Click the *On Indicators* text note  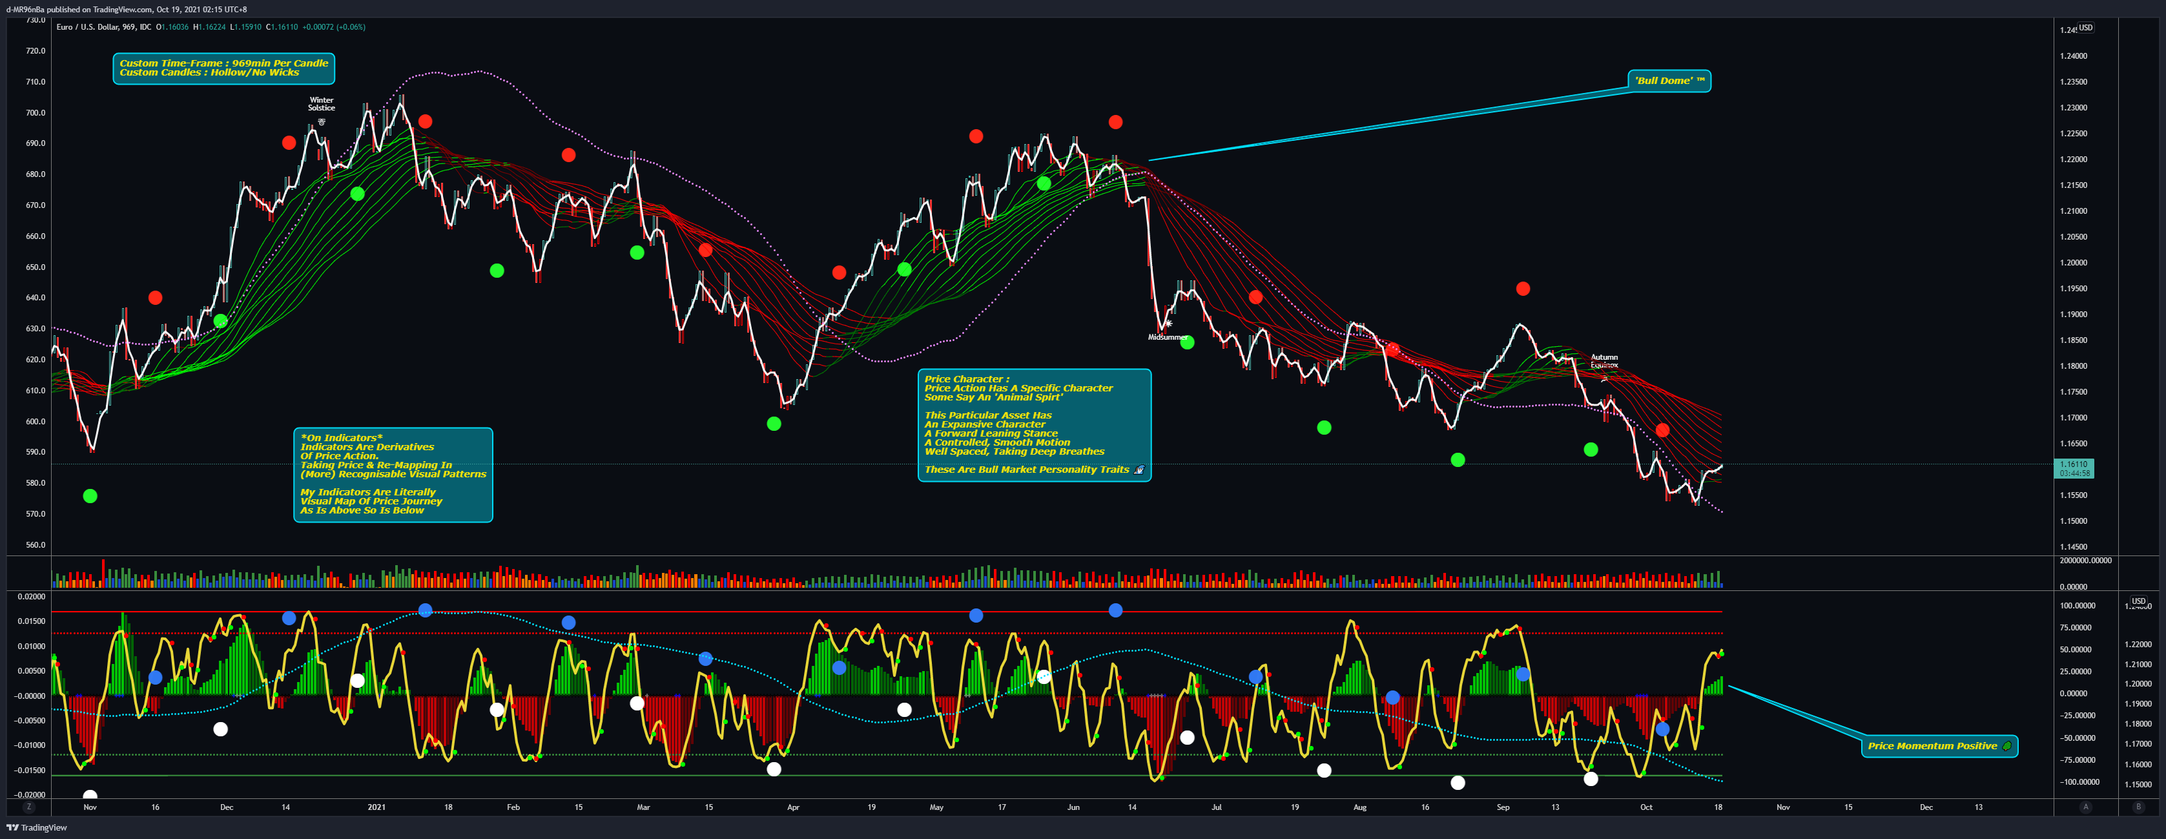[393, 474]
